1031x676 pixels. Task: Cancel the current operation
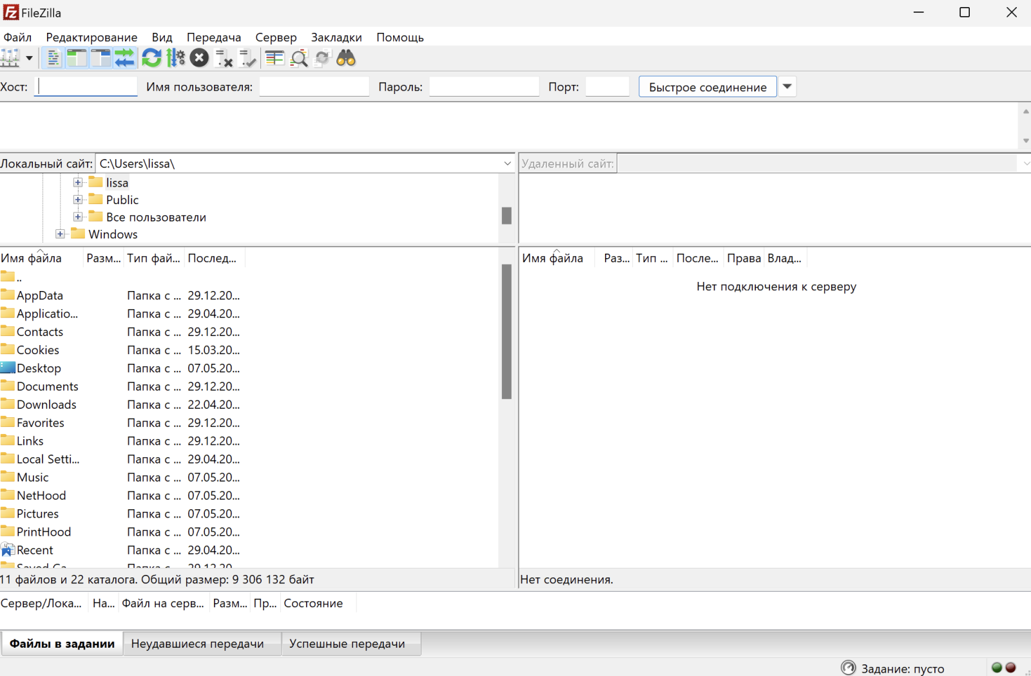click(x=199, y=58)
